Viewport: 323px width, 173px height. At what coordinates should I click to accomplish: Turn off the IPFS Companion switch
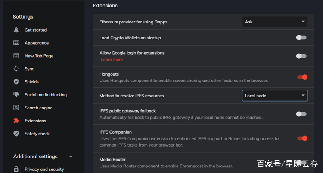302,138
